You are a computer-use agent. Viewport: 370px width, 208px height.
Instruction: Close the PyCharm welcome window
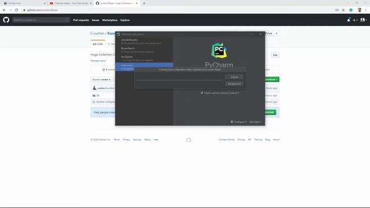pyautogui.click(x=260, y=34)
